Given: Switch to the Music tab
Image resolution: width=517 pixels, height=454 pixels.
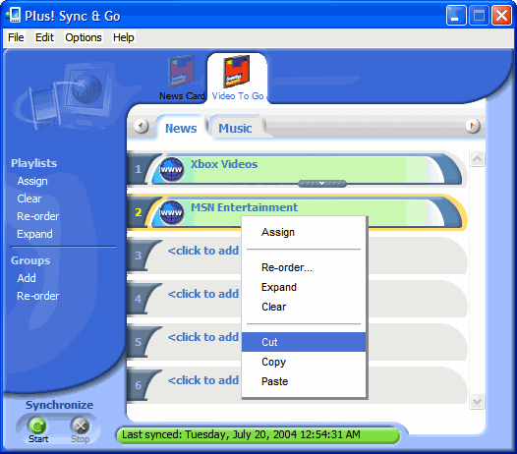Looking at the screenshot, I should click(235, 129).
